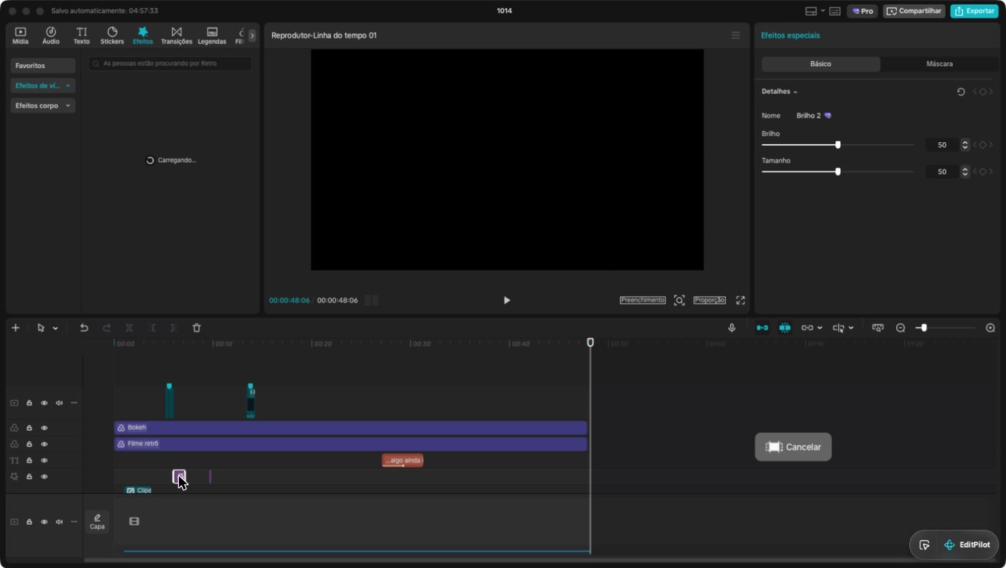This screenshot has width=1006, height=568.
Task: Delete the selected clip with the trash icon
Action: coord(197,328)
